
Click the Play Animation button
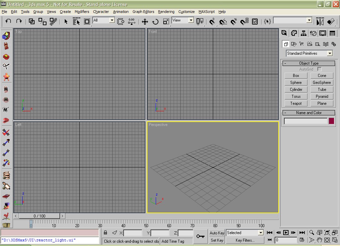[286, 233]
